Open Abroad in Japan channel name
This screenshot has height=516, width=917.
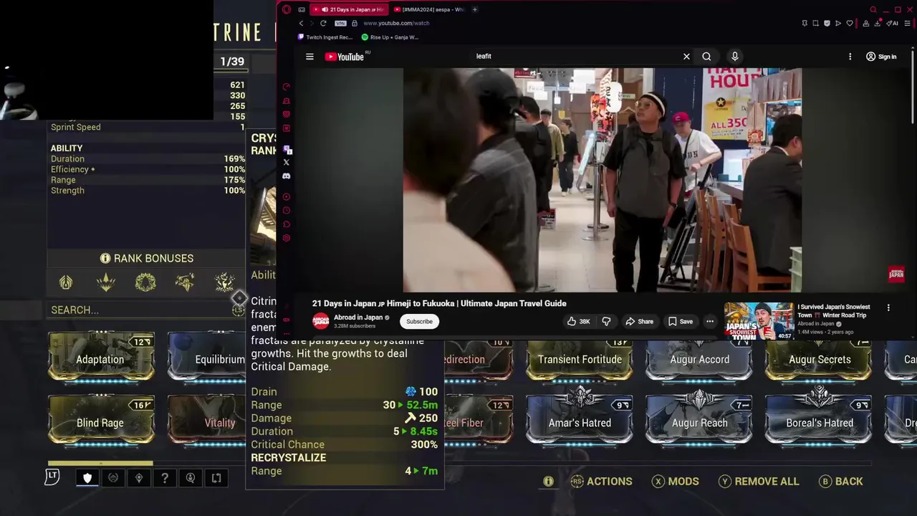point(357,317)
